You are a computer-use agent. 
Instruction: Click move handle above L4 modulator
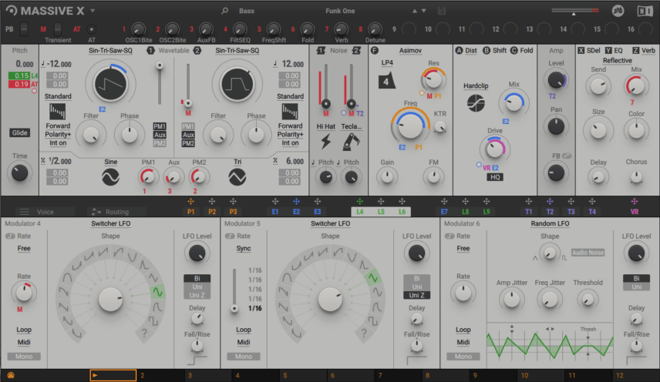pyautogui.click(x=359, y=202)
